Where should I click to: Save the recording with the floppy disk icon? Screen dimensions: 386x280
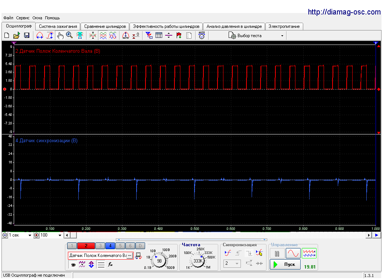pos(27,36)
